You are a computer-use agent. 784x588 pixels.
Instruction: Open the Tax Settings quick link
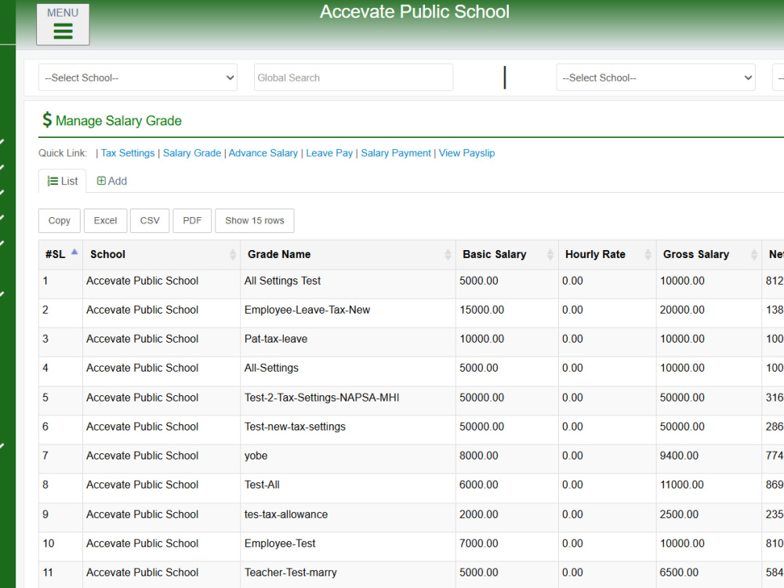128,153
